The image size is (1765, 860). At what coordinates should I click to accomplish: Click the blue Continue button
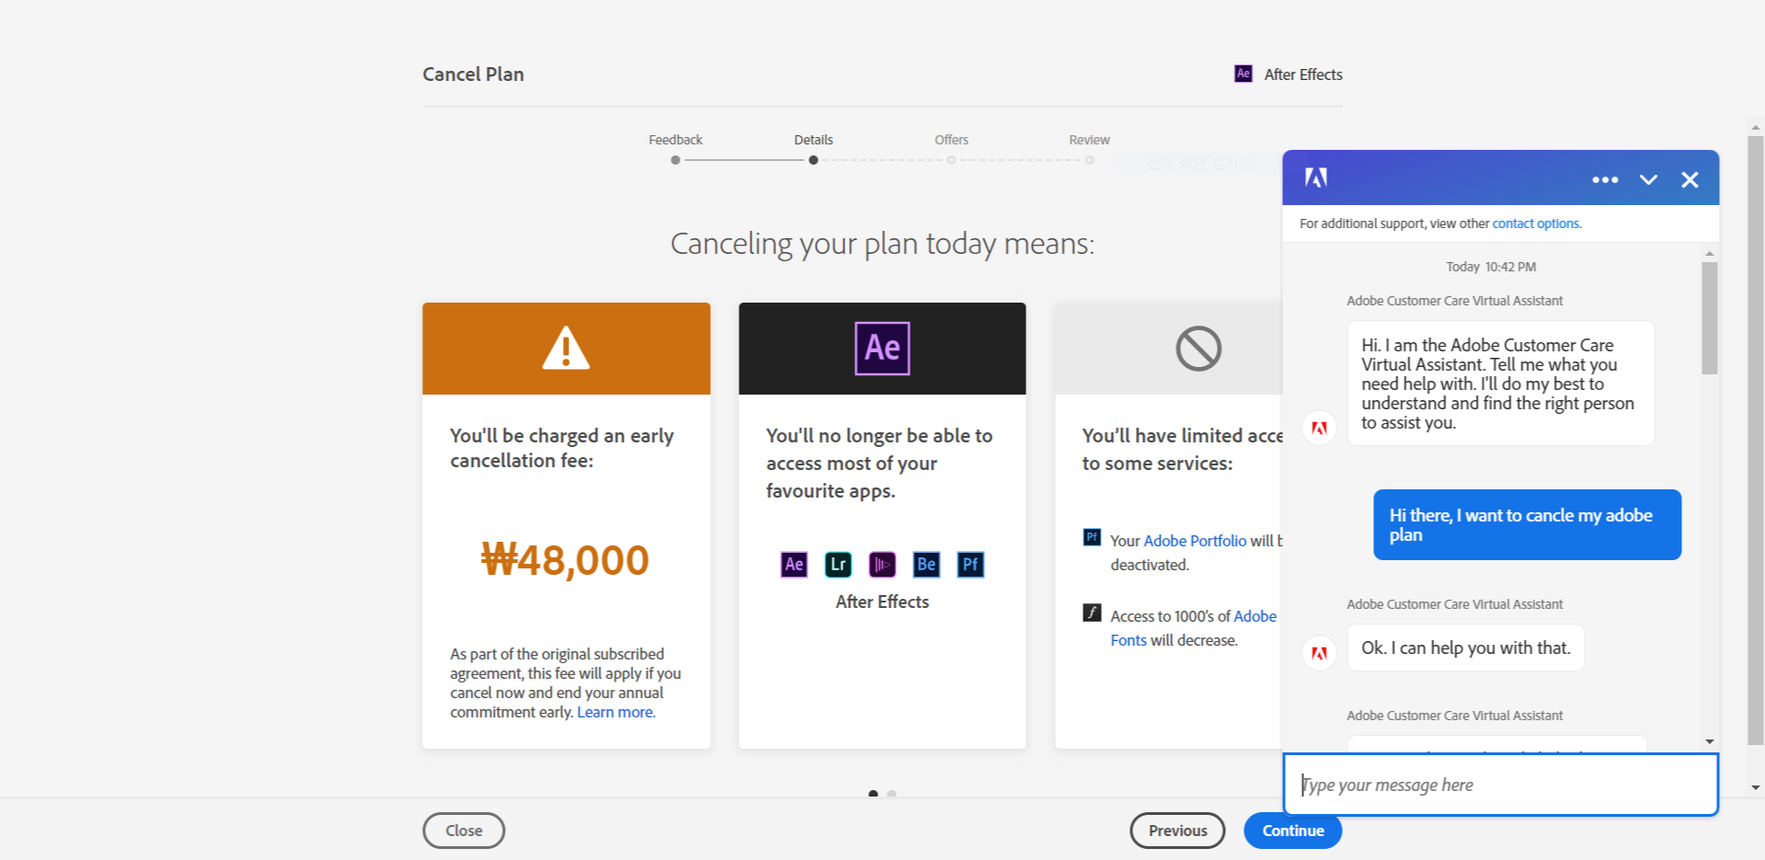1293,831
